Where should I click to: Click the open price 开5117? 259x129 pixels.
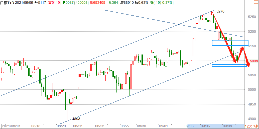(42, 3)
